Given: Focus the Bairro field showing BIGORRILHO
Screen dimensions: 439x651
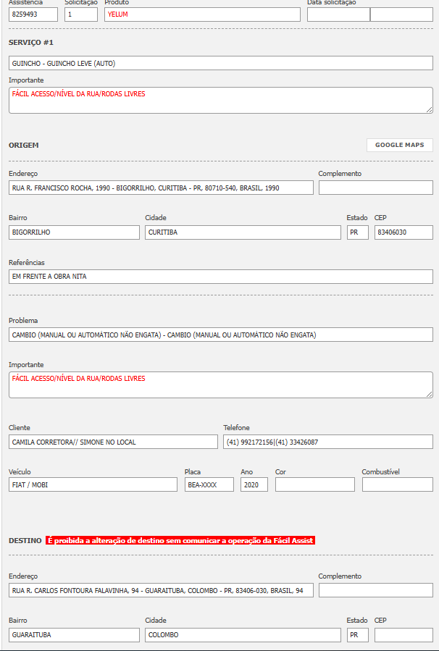Looking at the screenshot, I should point(74,232).
